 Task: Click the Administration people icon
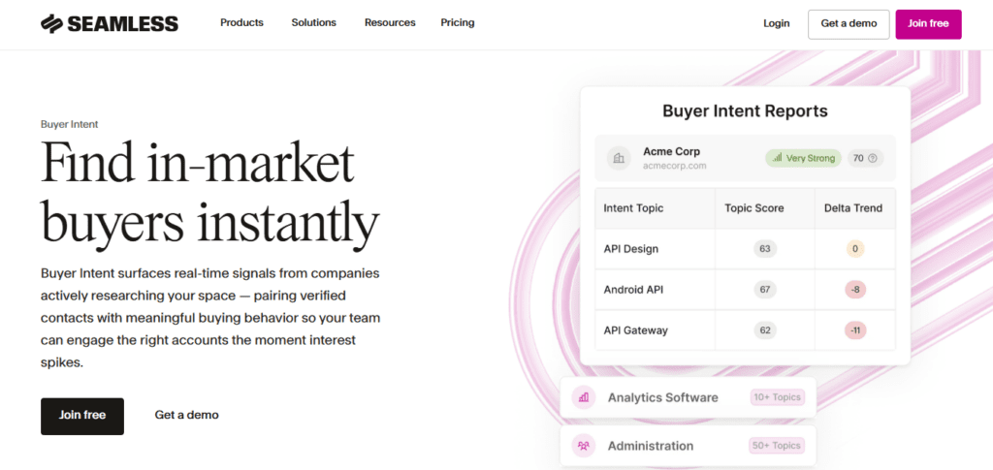(584, 446)
